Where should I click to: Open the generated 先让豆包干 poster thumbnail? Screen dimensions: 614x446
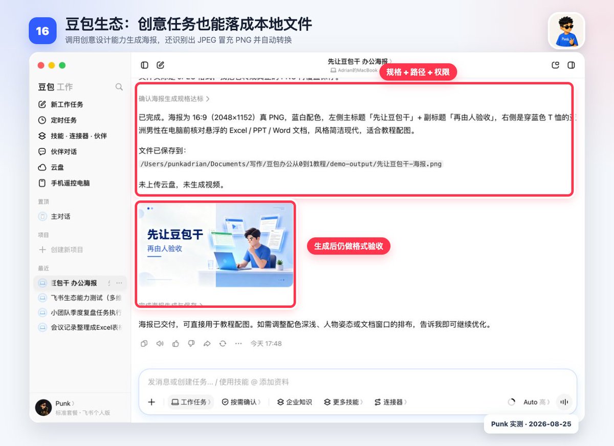pyautogui.click(x=215, y=246)
